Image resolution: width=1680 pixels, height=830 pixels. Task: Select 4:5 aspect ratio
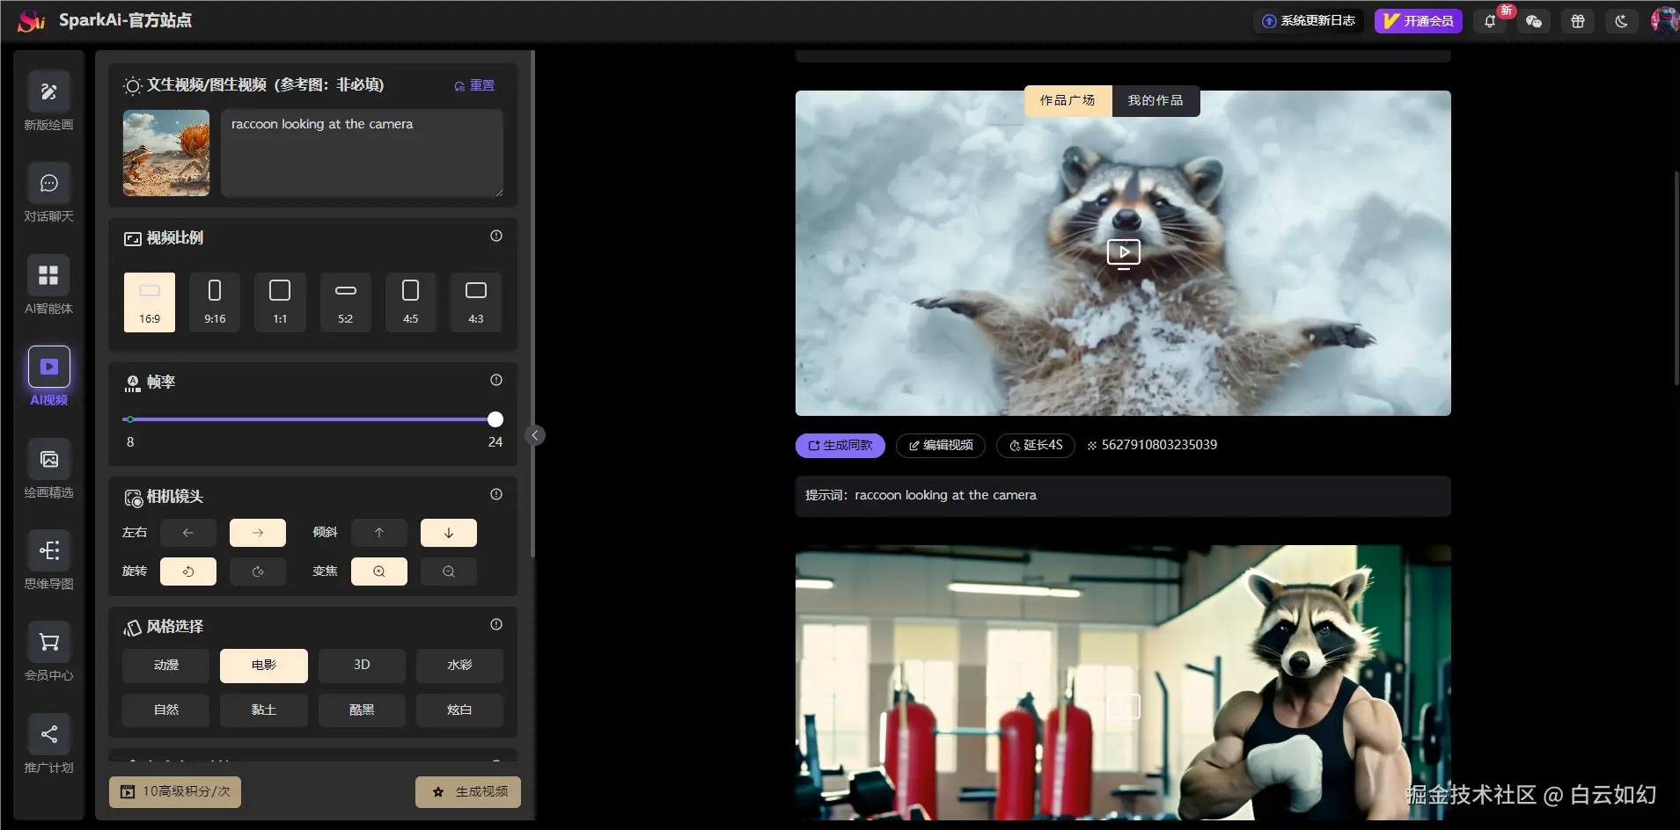411,302
